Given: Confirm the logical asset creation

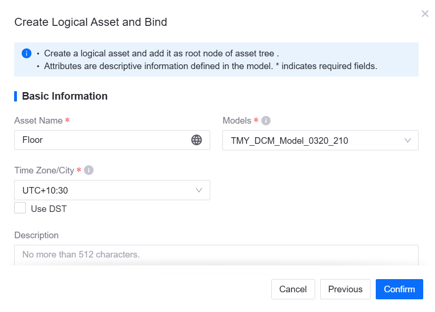Looking at the screenshot, I should pyautogui.click(x=399, y=289).
